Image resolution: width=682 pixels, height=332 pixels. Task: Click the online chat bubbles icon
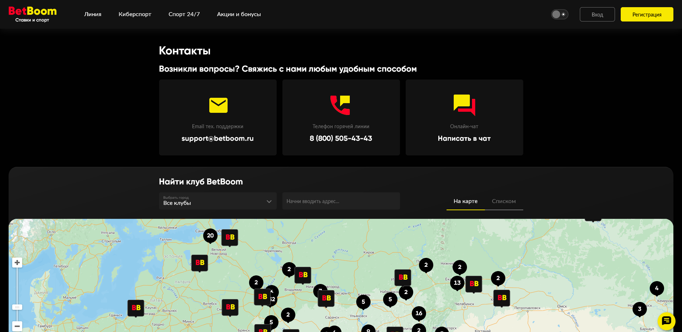[464, 105]
